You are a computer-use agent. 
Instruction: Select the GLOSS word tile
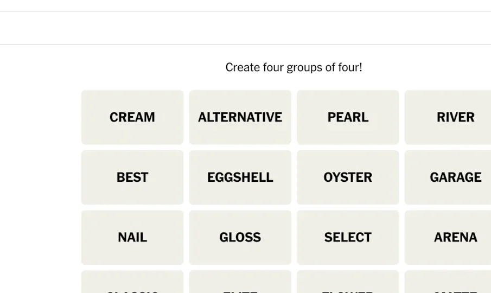(x=240, y=237)
